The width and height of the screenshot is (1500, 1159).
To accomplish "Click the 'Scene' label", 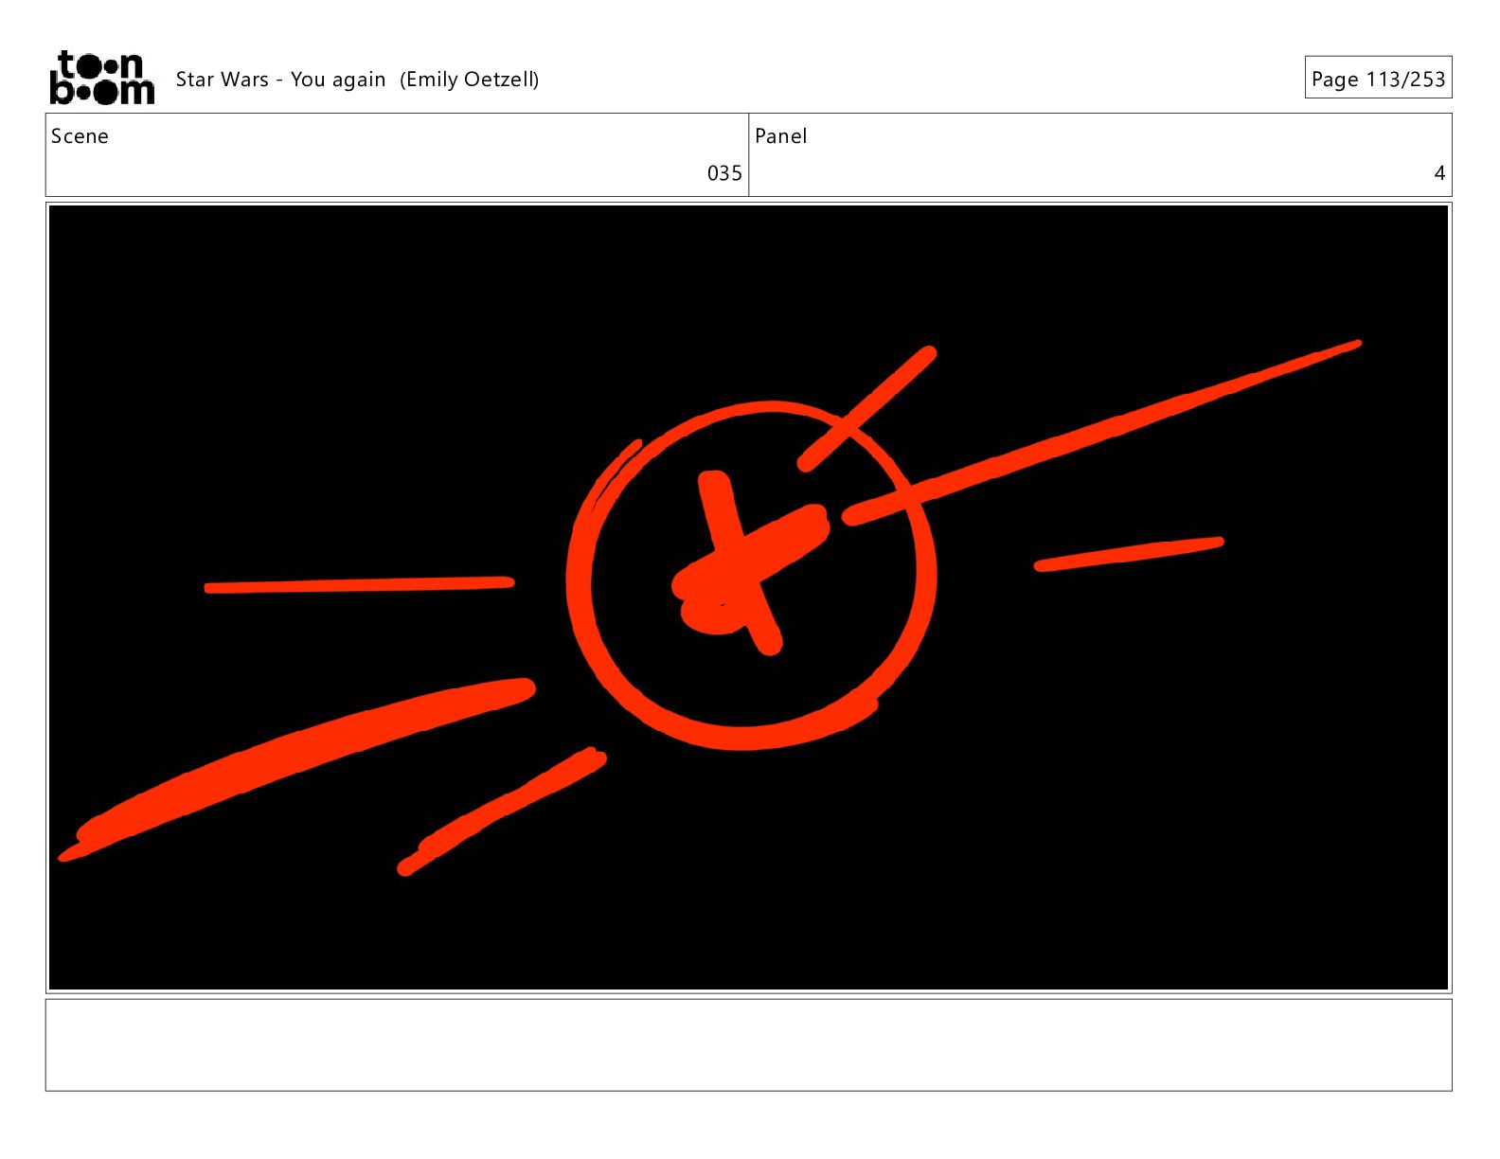I will point(80,136).
